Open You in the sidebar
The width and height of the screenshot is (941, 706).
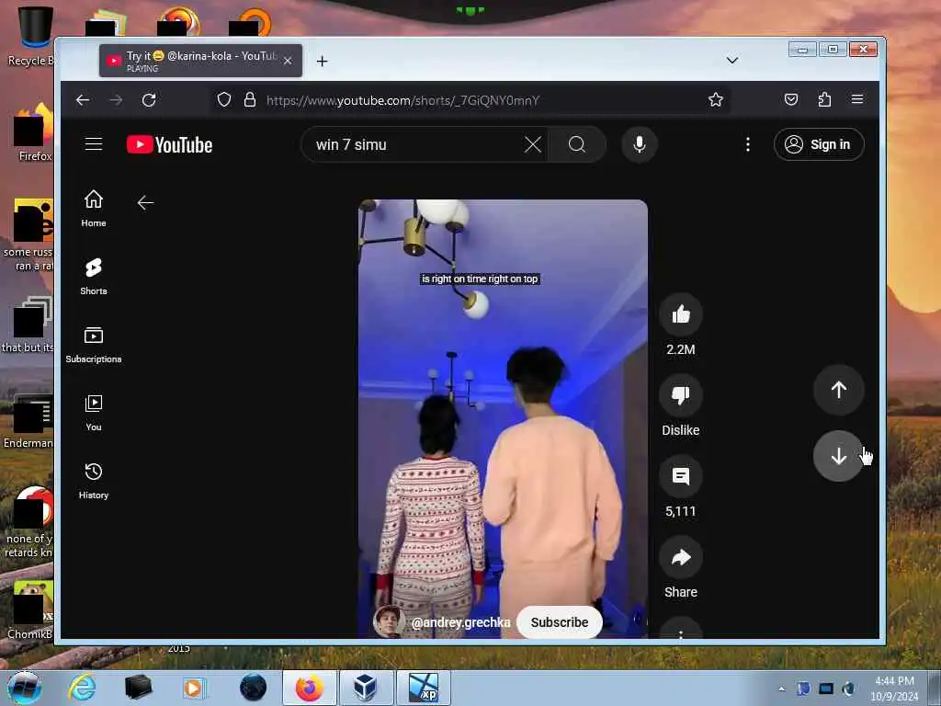pos(94,413)
